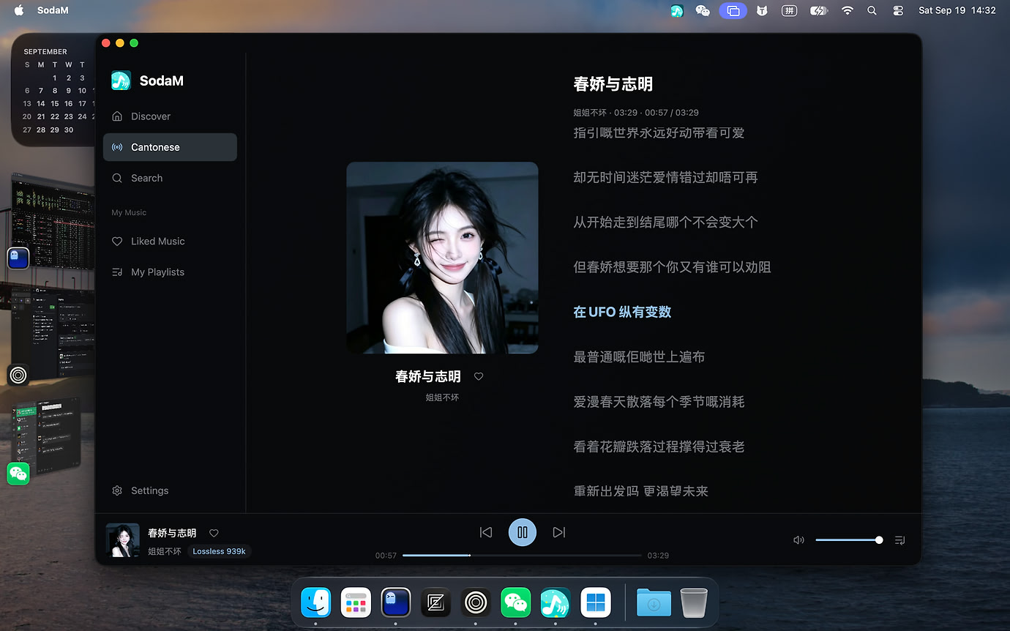Seek within the song progress bar
Image resolution: width=1010 pixels, height=631 pixels.
point(522,556)
